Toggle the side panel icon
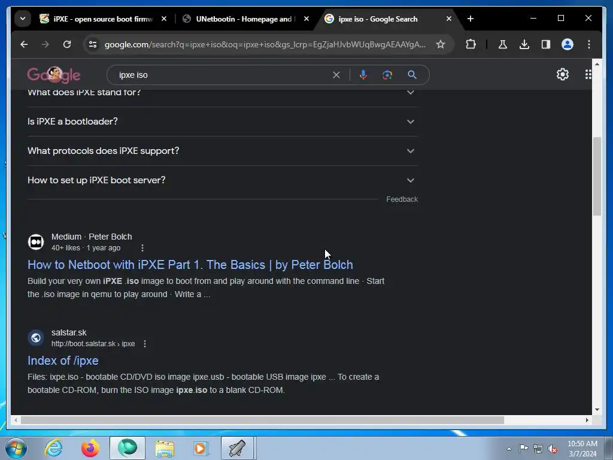 546,44
